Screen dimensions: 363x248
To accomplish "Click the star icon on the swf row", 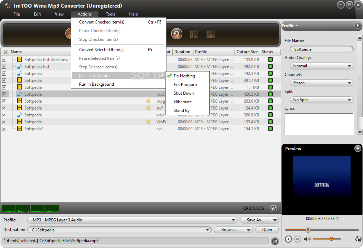I will 148,108.
